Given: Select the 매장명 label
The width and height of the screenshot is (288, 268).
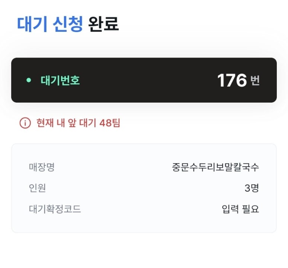Looking at the screenshot, I should point(42,167).
